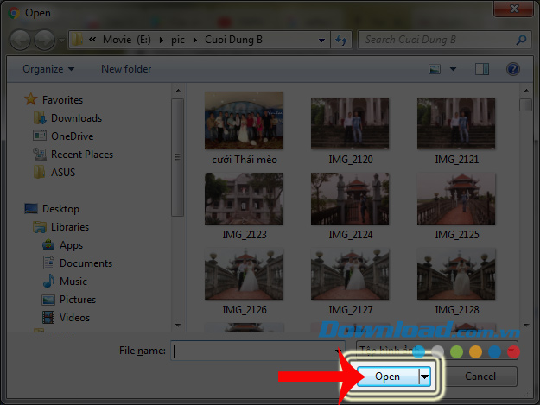Select Movie (E:) in the address path
The image size is (540, 405).
tap(127, 40)
